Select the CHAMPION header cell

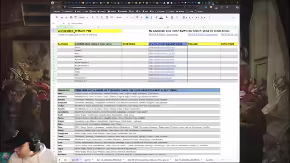pos(66,90)
